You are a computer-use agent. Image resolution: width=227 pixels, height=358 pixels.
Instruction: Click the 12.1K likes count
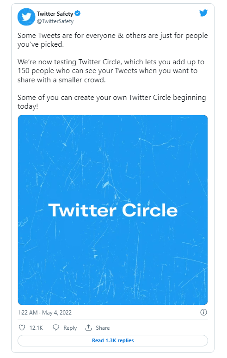pyautogui.click(x=36, y=328)
